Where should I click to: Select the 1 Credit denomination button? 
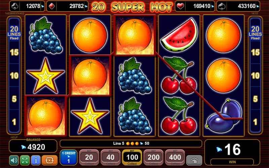click(69, 157)
